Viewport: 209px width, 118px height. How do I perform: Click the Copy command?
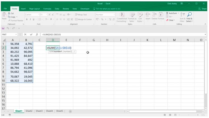click(x=12, y=17)
